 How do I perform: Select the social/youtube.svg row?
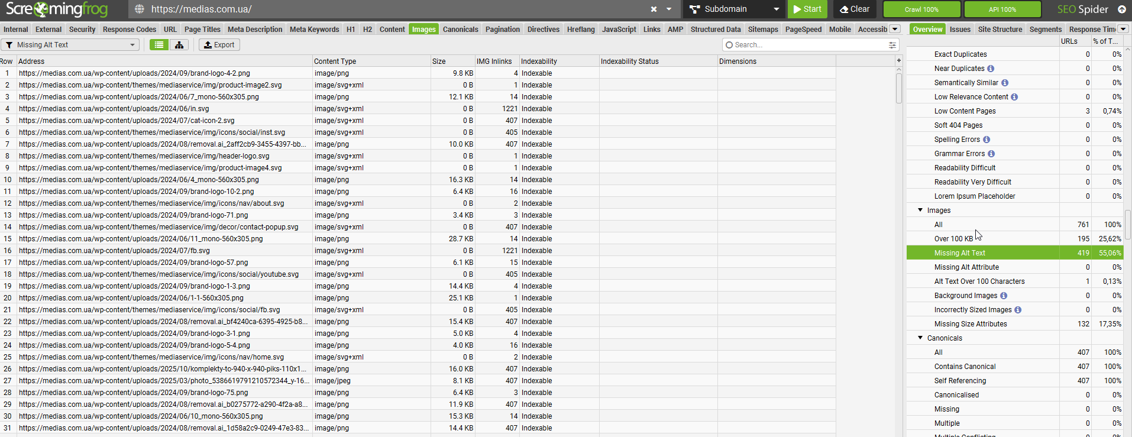(418, 274)
